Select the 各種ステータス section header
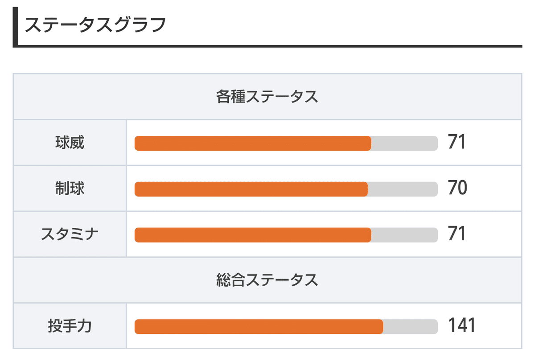This screenshot has height=349, width=535. 267,97
